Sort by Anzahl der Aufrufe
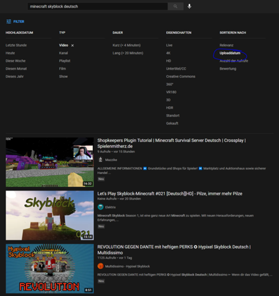This screenshot has width=279, height=296. (234, 61)
